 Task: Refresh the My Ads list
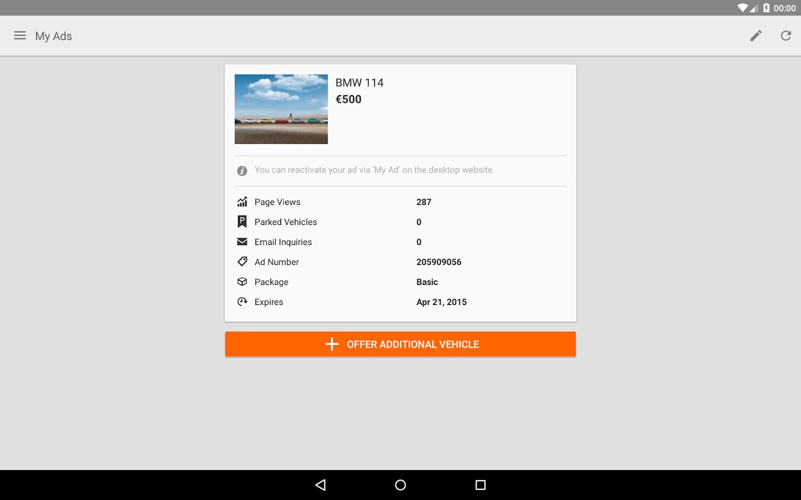coord(785,36)
